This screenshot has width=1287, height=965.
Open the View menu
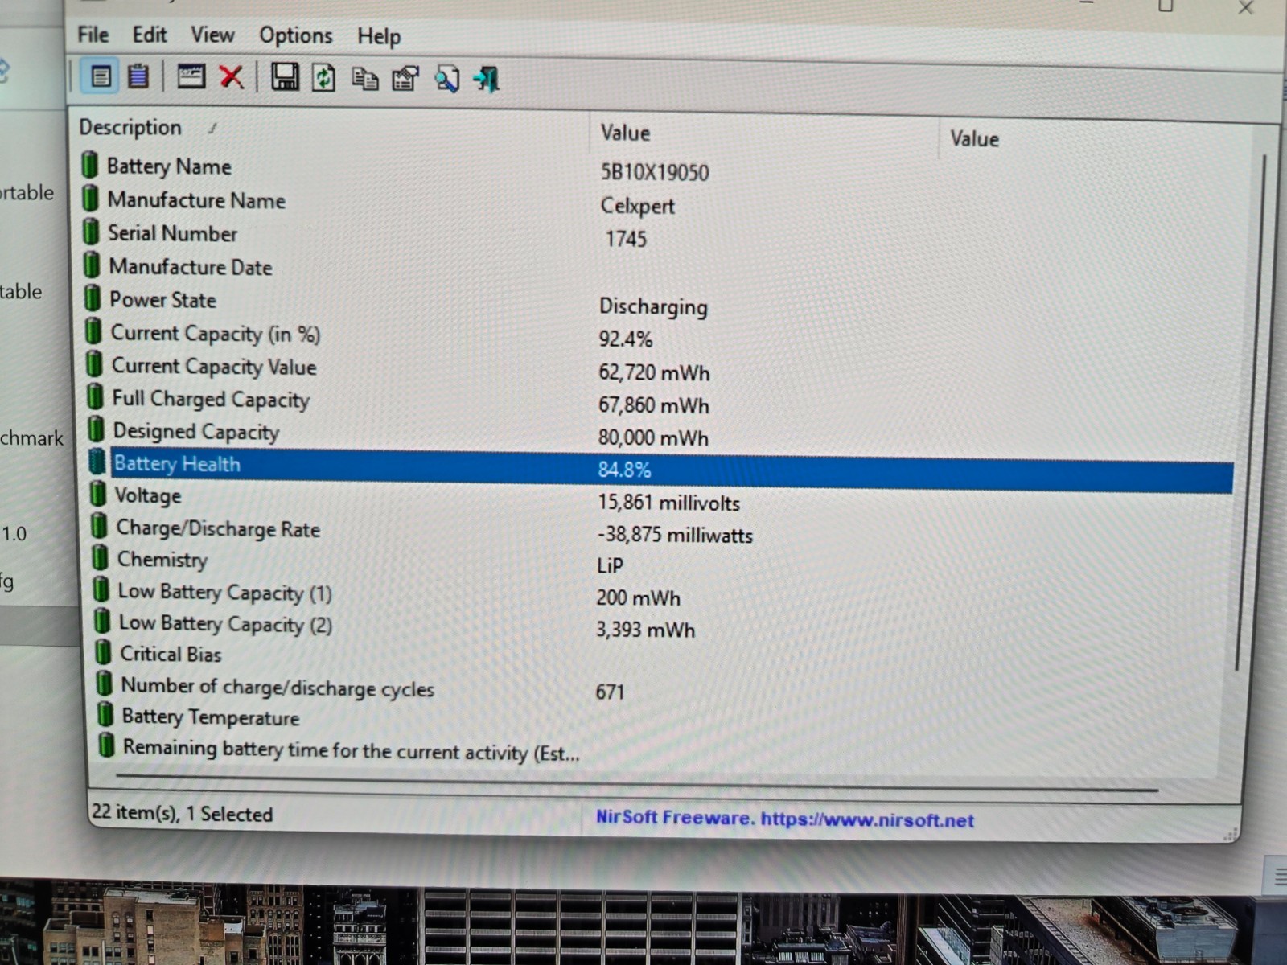point(212,35)
